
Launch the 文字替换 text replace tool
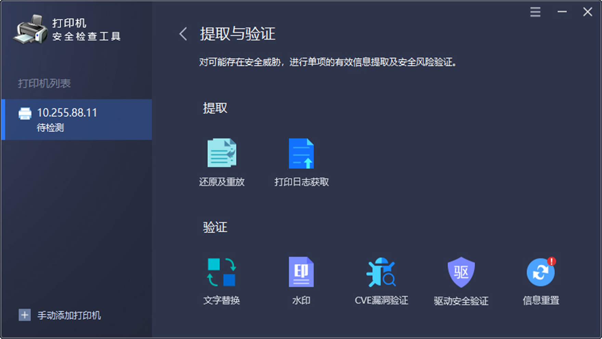pos(222,272)
